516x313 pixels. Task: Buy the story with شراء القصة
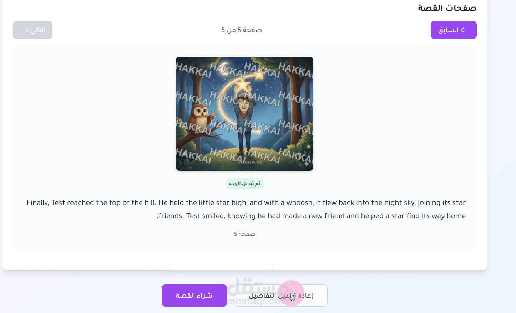tap(194, 296)
